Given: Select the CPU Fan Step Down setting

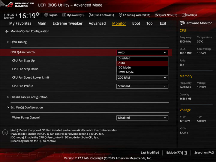Looking at the screenshot, I should [25, 69].
